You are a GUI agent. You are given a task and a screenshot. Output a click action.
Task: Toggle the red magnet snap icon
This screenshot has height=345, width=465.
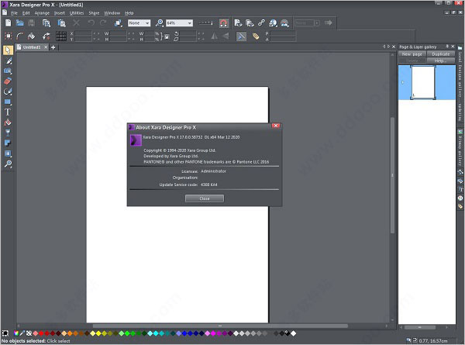tap(224, 22)
